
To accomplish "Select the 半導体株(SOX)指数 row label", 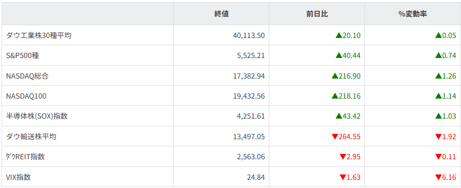I will (37, 116).
